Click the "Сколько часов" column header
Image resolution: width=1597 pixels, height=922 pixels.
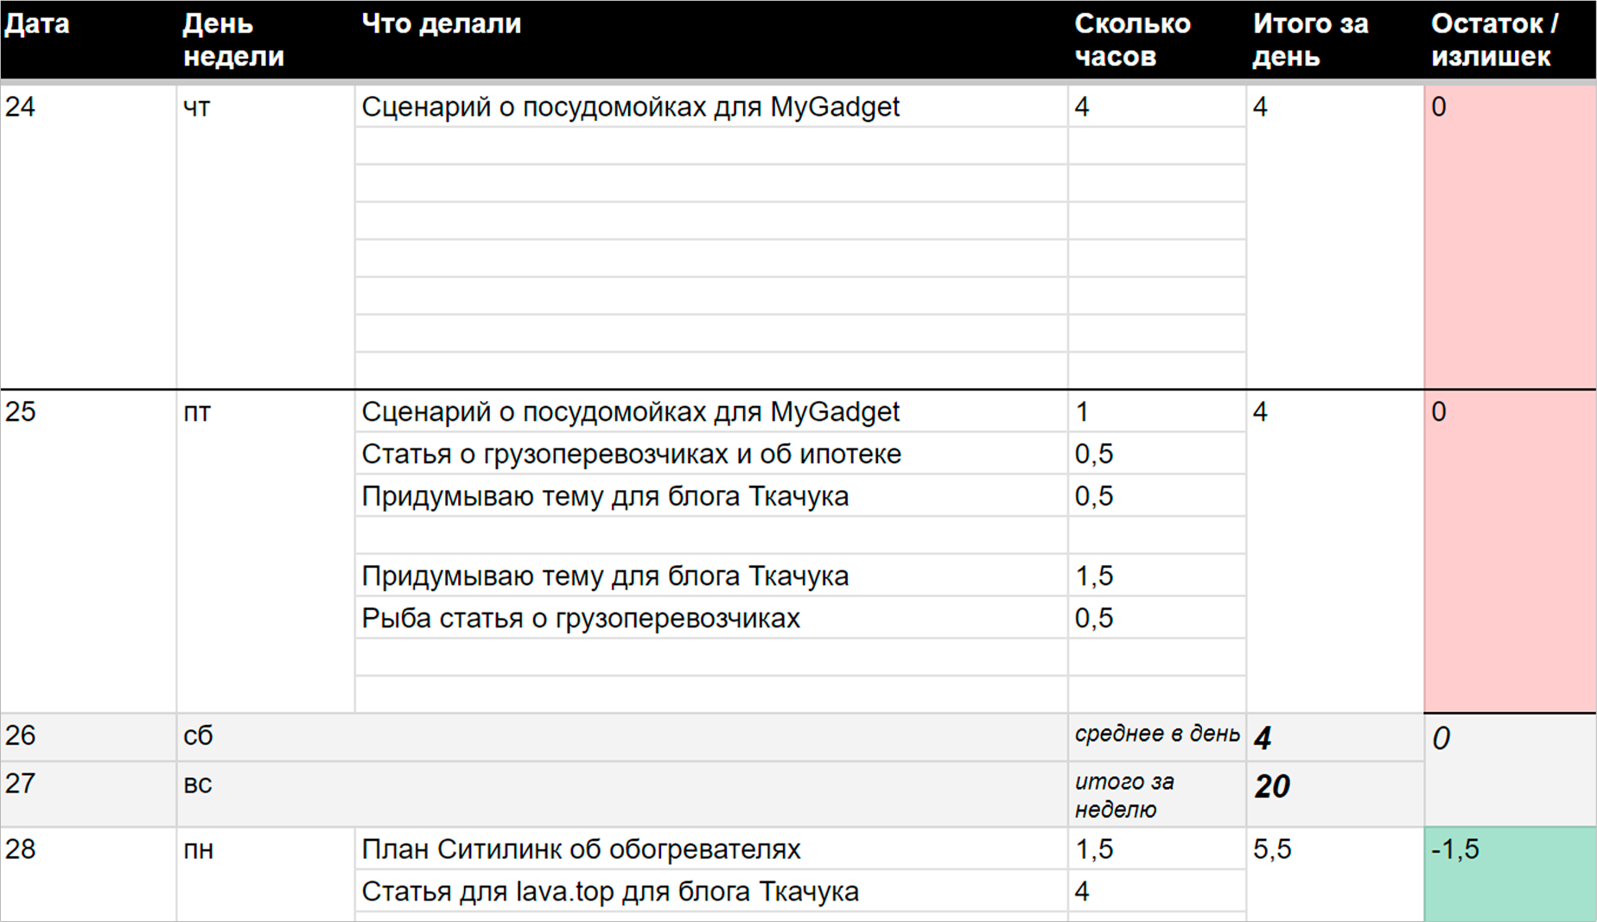pyautogui.click(x=1157, y=40)
